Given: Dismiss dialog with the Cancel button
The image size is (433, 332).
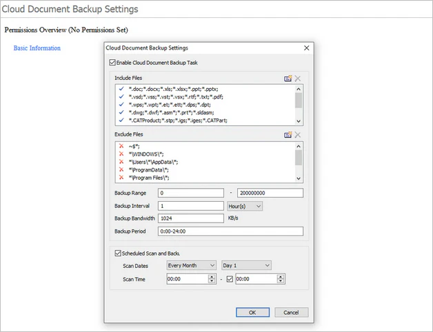Looking at the screenshot, I should (x=292, y=313).
